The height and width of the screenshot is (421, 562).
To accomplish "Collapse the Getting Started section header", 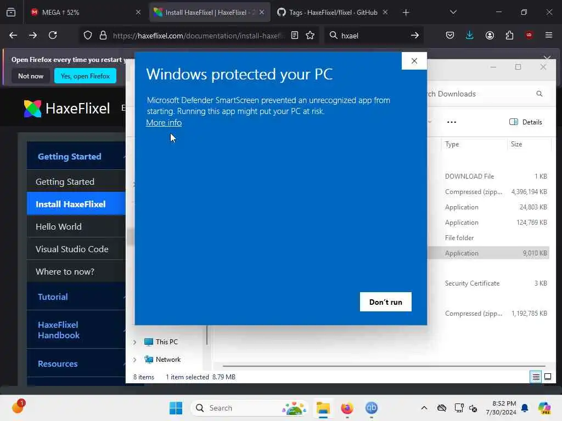I will coord(76,156).
